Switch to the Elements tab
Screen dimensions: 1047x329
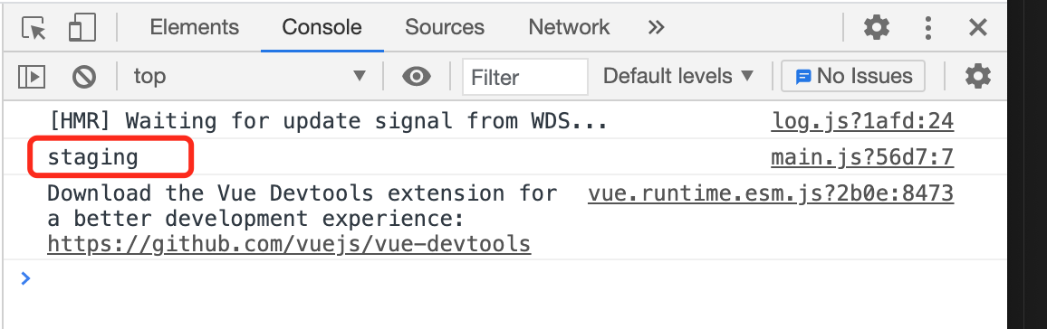[x=194, y=27]
